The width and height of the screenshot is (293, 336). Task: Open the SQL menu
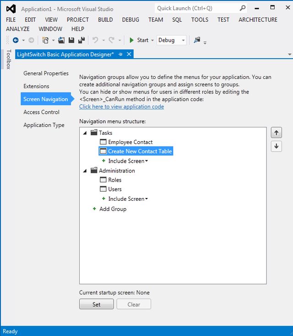click(177, 20)
